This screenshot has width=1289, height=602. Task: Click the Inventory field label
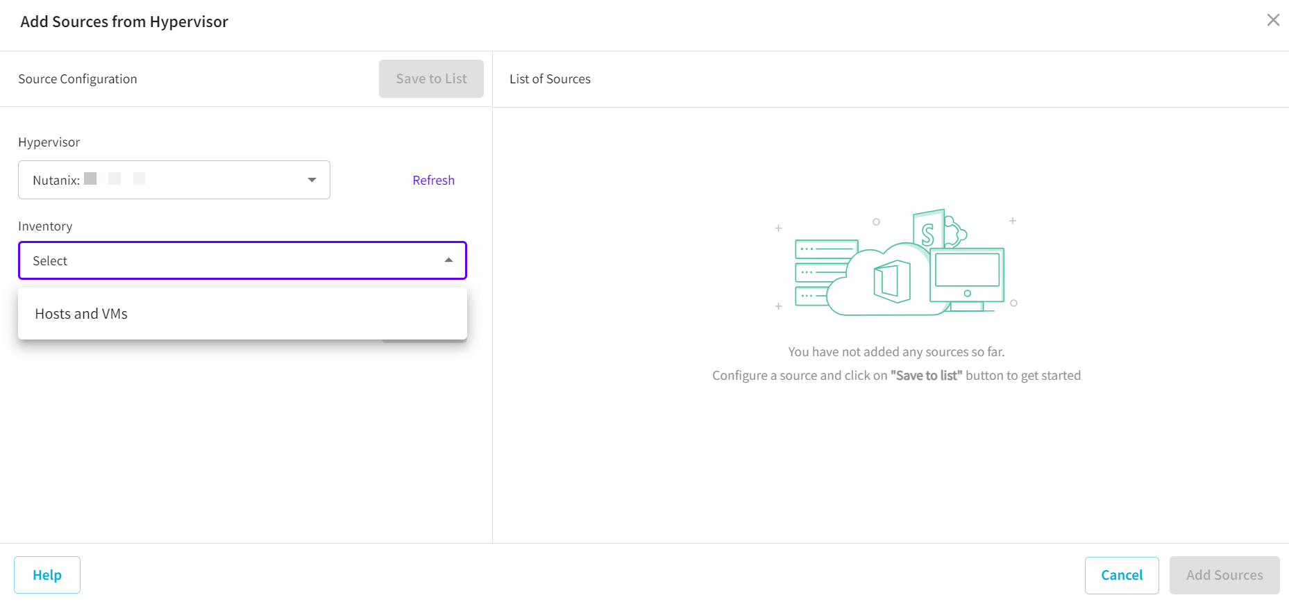point(45,226)
